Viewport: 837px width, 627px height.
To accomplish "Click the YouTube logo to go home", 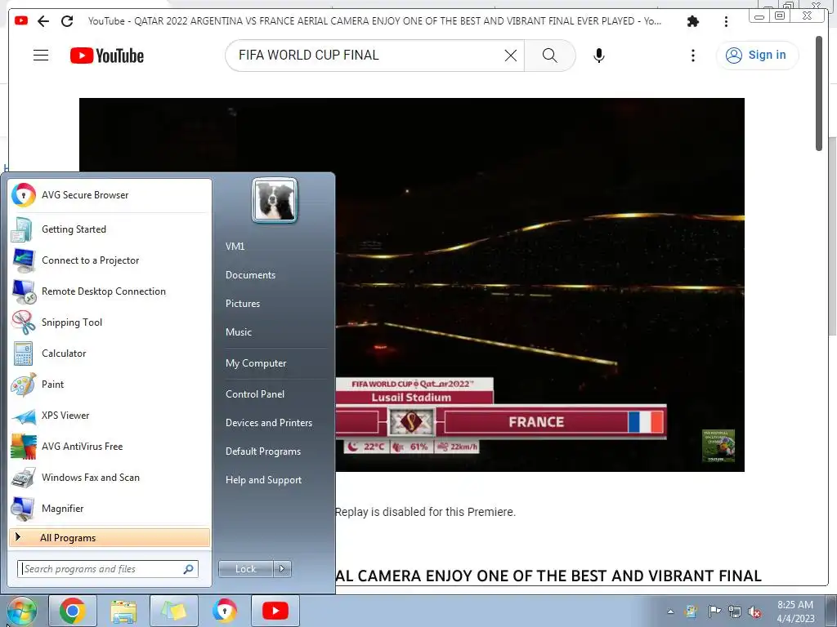I will coord(107,56).
